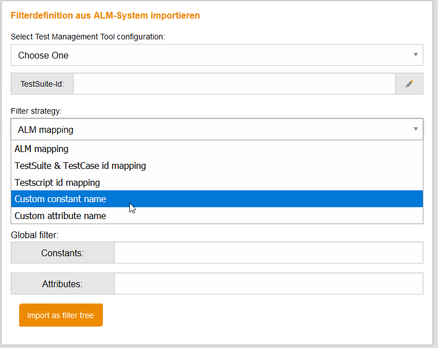Focus the Attributes input field

pos(268,284)
